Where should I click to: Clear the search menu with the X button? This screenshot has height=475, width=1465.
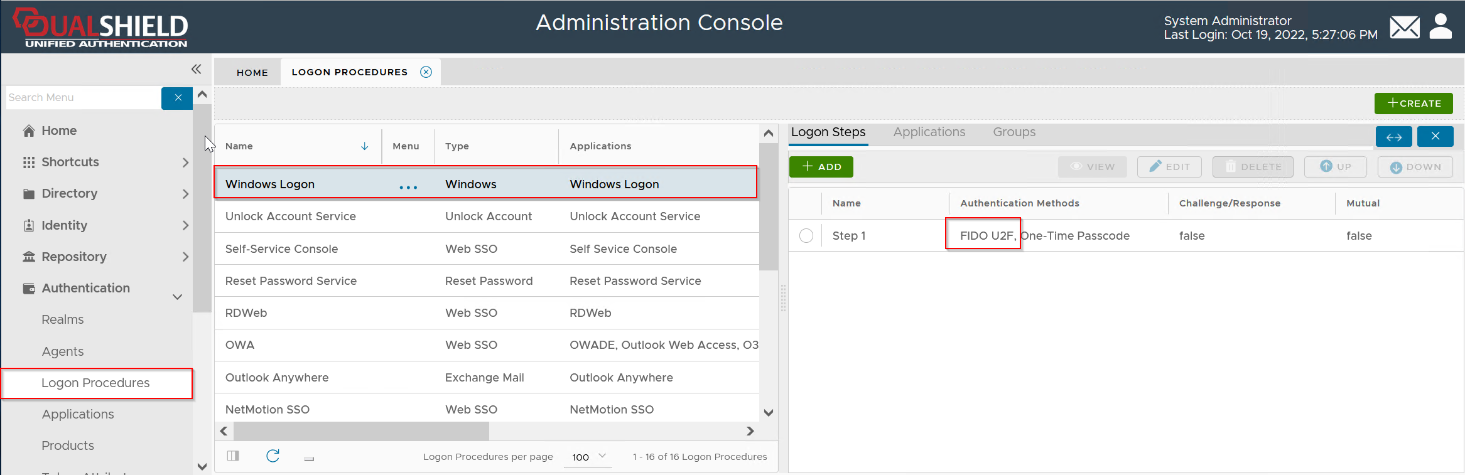pyautogui.click(x=178, y=98)
